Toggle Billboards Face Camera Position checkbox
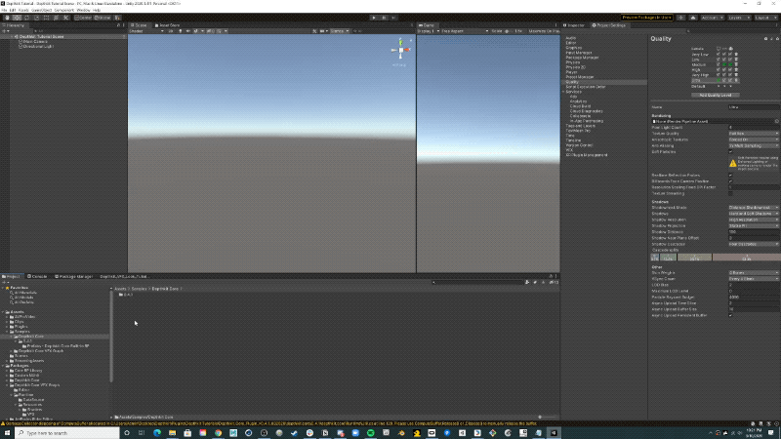Viewport: 781px width, 439px height. pyautogui.click(x=732, y=180)
